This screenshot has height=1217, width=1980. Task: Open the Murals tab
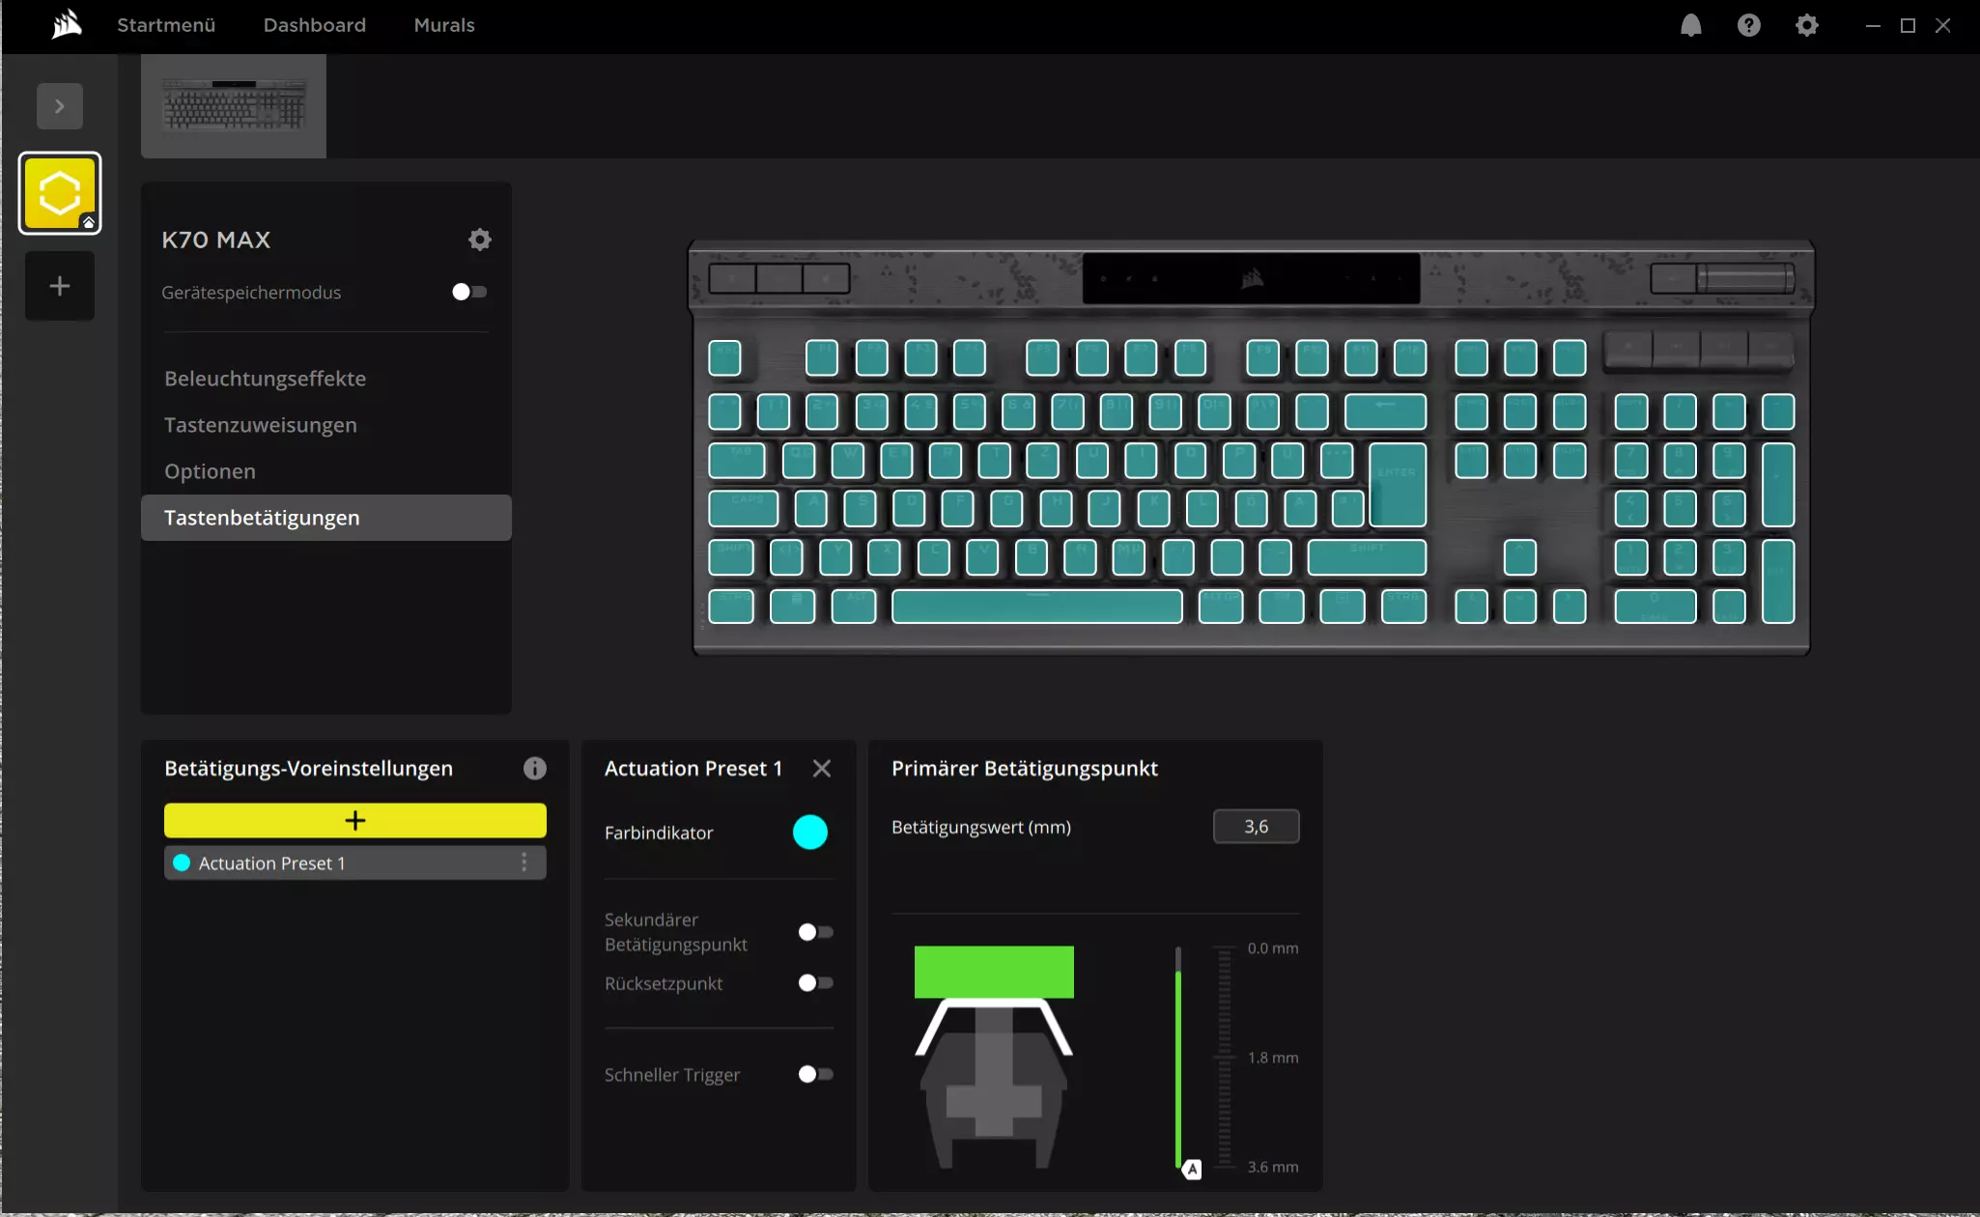point(444,25)
